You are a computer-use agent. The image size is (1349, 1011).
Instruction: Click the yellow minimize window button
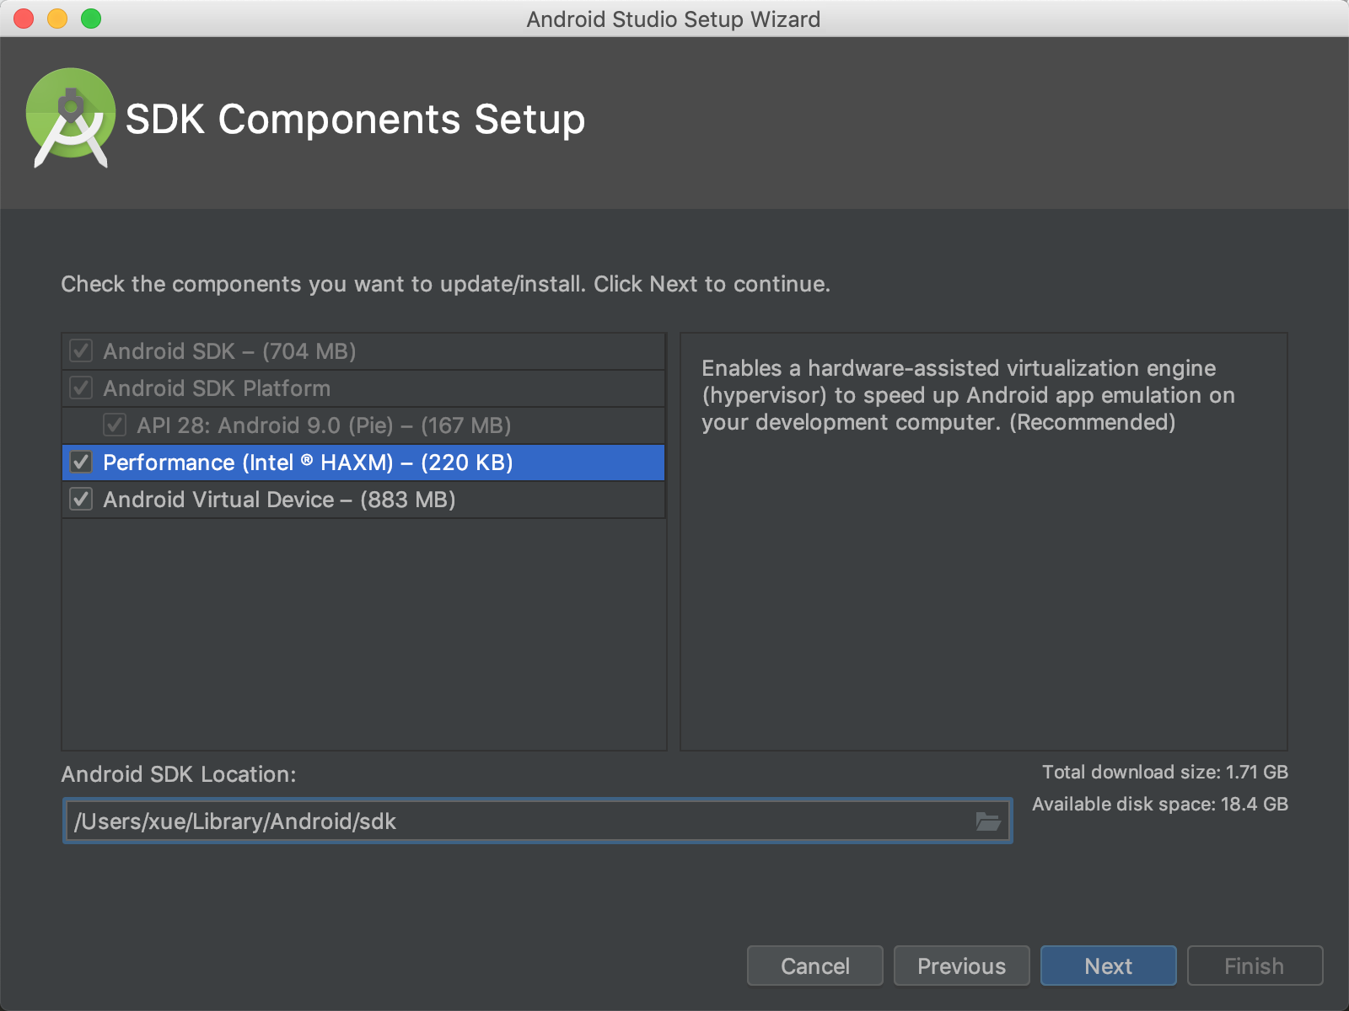click(x=57, y=19)
